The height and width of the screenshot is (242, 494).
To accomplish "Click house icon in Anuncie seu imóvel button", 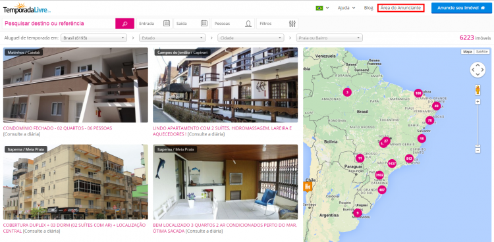I will tap(483, 8).
